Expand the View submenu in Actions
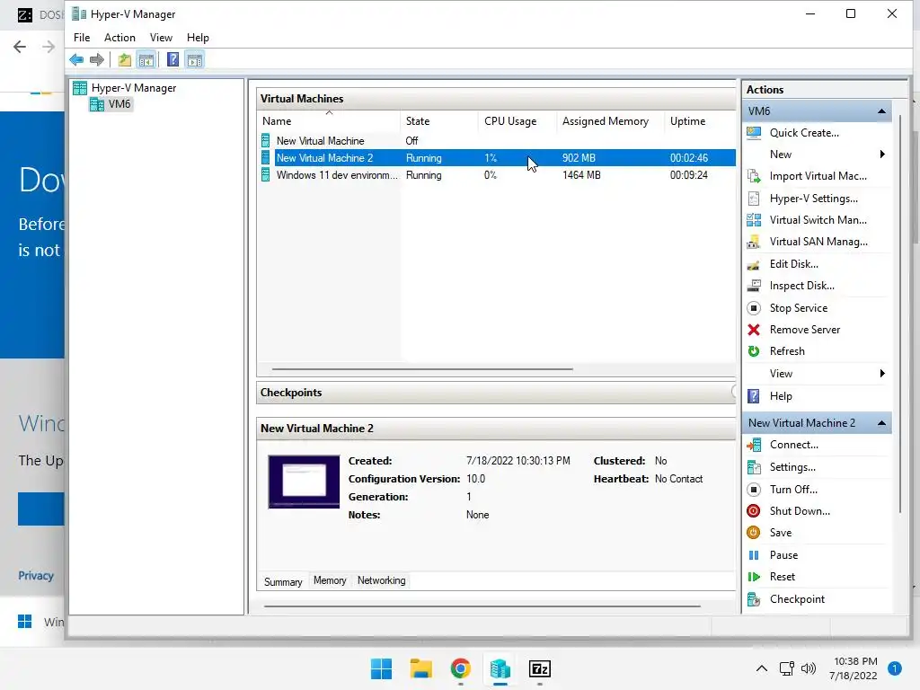The image size is (920, 690). click(x=882, y=374)
